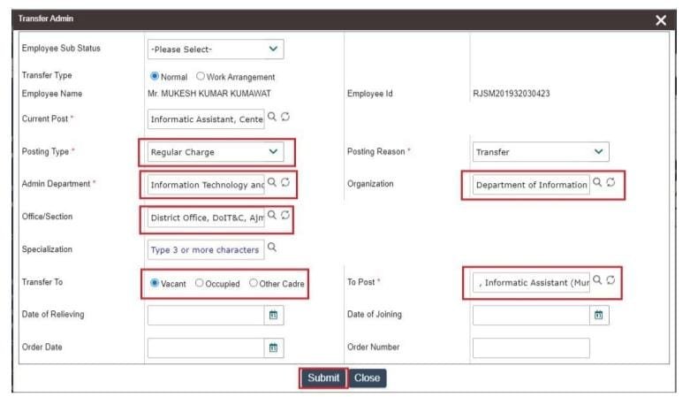The height and width of the screenshot is (397, 690).
Task: Search Office/Section with magnifier icon
Action: point(272,215)
